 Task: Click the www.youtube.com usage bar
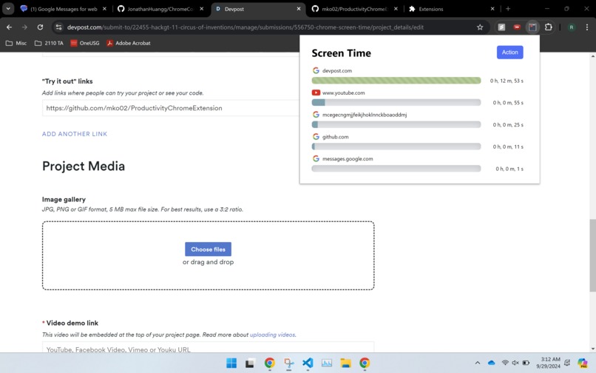[396, 102]
